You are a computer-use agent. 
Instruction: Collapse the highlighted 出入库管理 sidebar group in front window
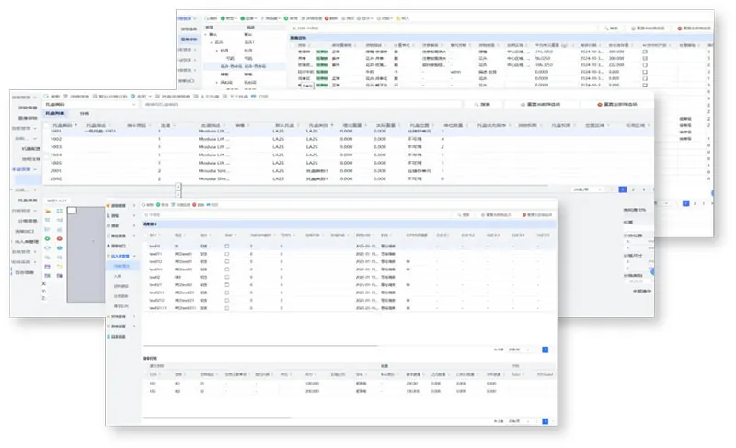(x=121, y=255)
